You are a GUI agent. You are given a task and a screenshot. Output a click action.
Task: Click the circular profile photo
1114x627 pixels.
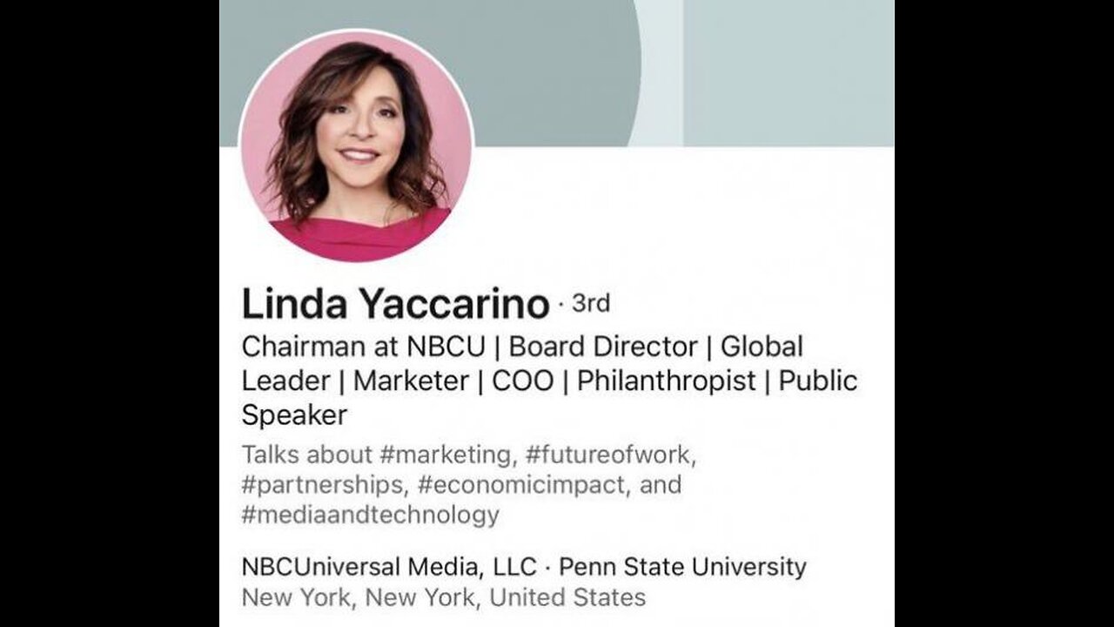(x=357, y=145)
